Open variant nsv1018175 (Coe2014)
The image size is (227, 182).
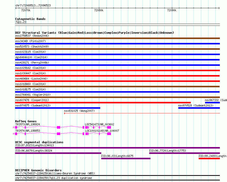point(31,89)
